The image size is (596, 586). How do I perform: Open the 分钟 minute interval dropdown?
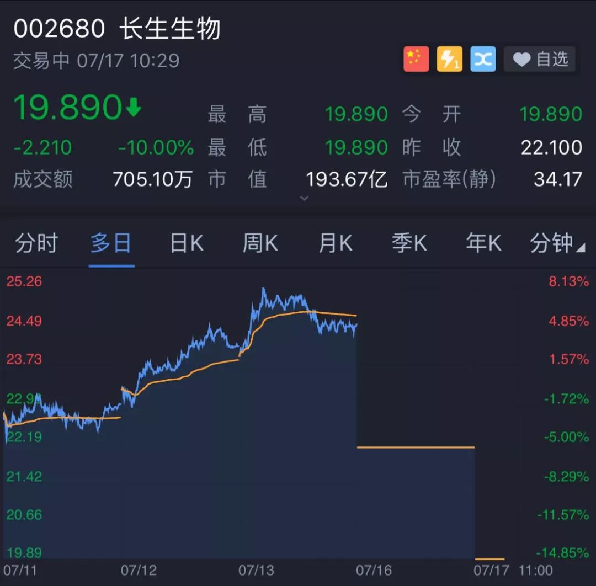tap(557, 243)
